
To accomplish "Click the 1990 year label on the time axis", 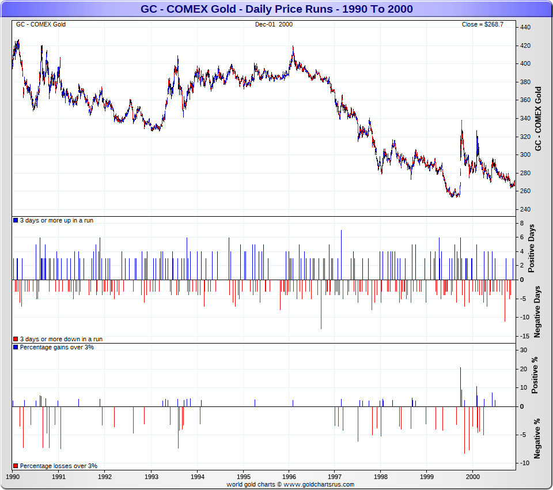I will pos(13,477).
